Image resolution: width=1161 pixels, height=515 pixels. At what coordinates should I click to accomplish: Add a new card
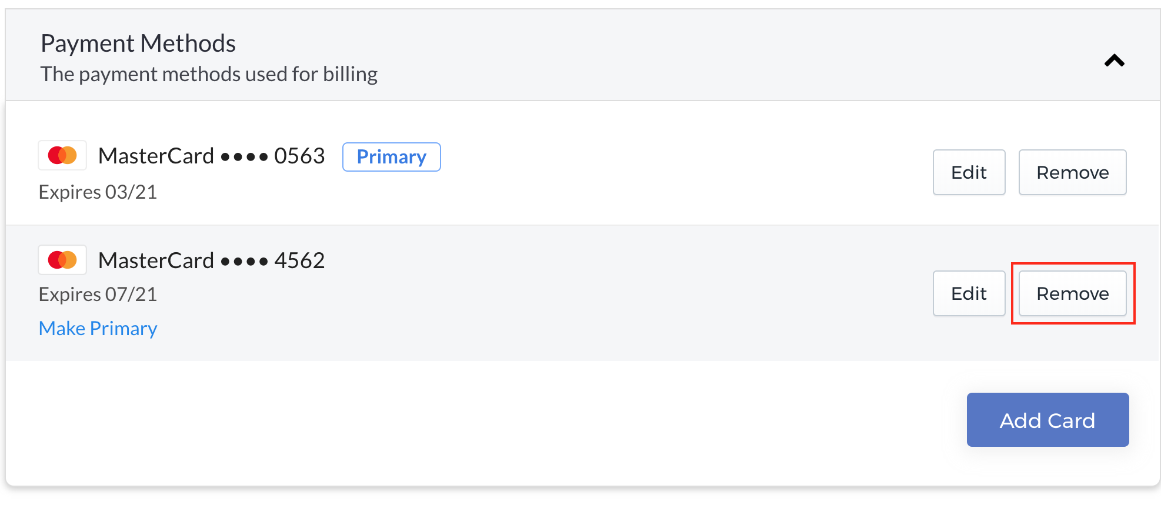1047,420
